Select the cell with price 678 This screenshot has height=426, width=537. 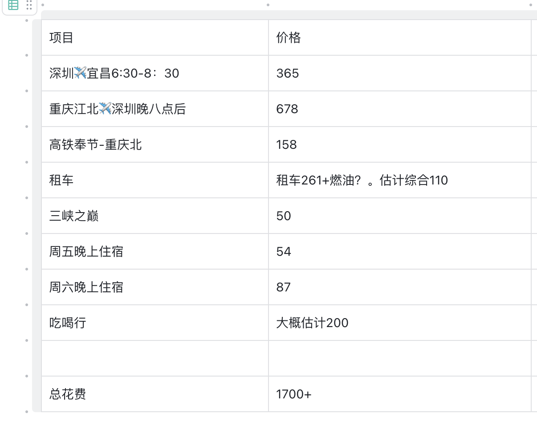pyautogui.click(x=399, y=109)
